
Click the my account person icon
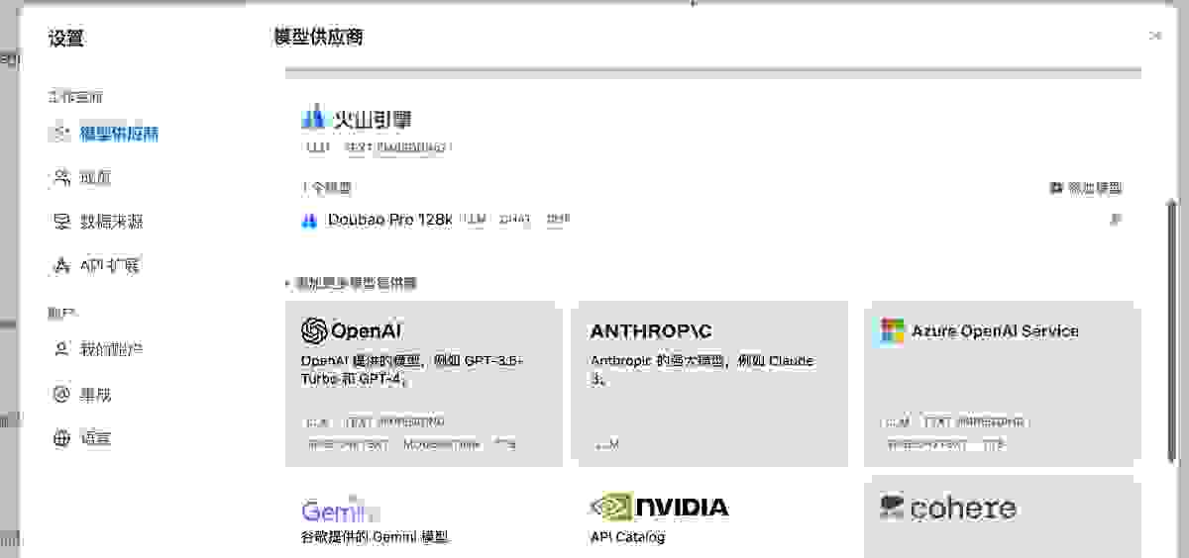tap(61, 349)
